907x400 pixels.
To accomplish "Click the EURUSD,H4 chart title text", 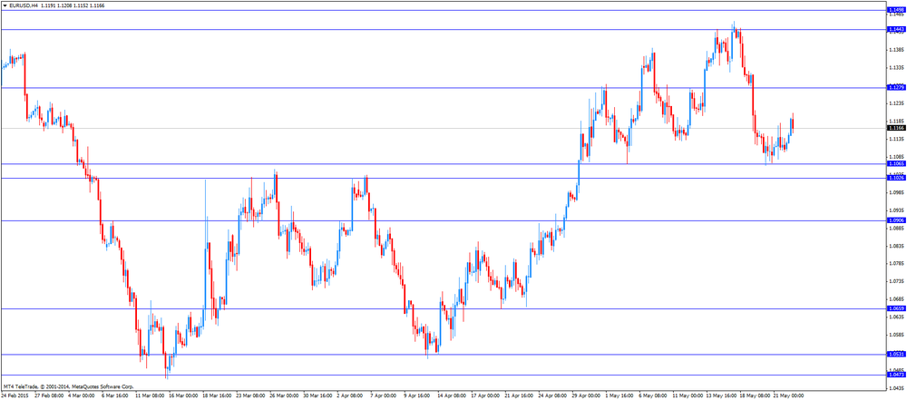I will click(x=24, y=5).
